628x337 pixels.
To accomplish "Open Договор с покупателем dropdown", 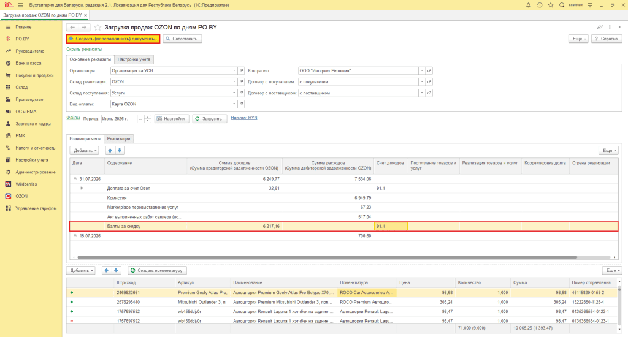I will click(422, 81).
